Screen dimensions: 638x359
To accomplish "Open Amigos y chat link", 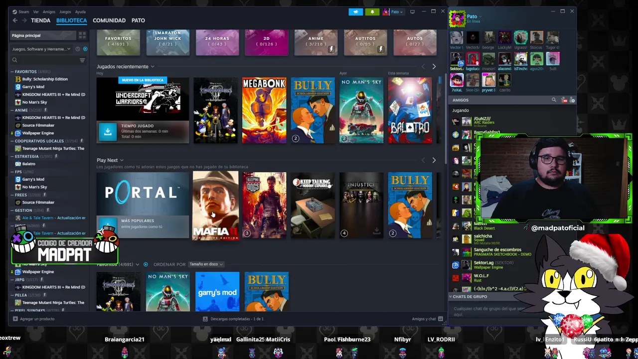I will pyautogui.click(x=427, y=319).
